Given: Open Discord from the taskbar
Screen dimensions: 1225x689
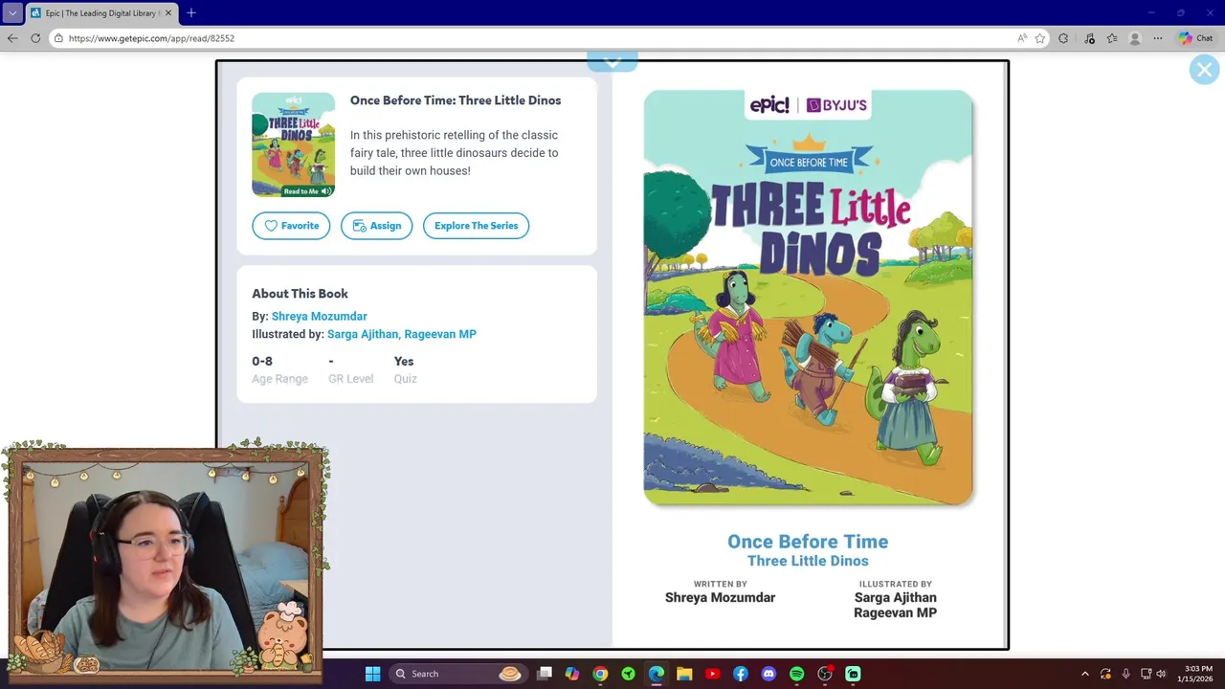Looking at the screenshot, I should point(768,674).
